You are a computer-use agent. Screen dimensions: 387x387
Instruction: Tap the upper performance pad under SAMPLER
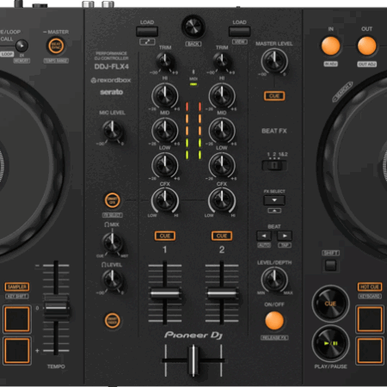[x=17, y=319]
